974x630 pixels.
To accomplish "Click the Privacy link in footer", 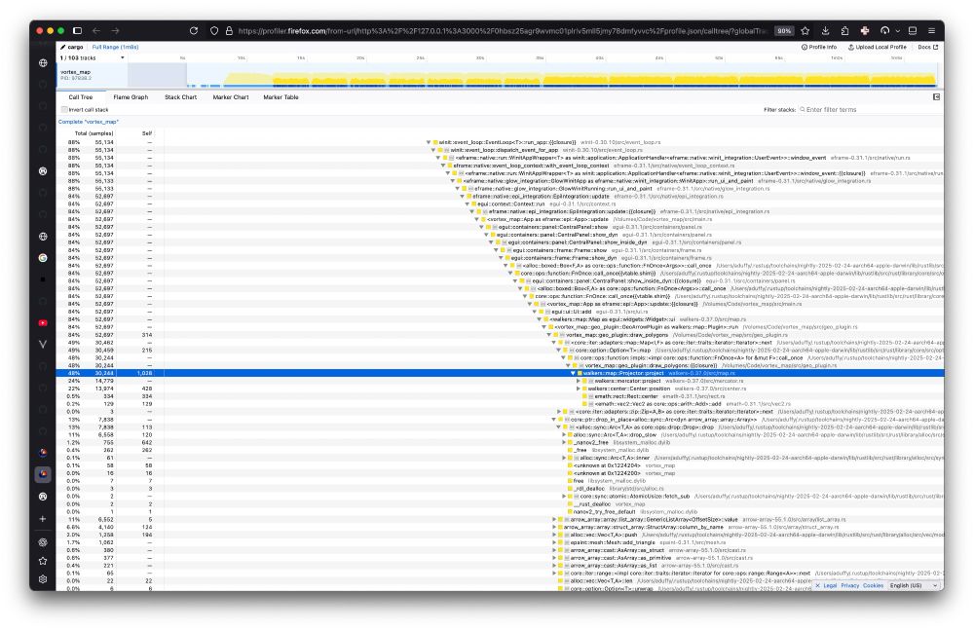I will 849,585.
